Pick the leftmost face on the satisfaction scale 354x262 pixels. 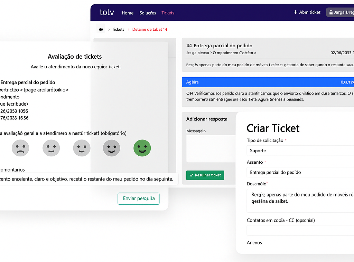20,148
